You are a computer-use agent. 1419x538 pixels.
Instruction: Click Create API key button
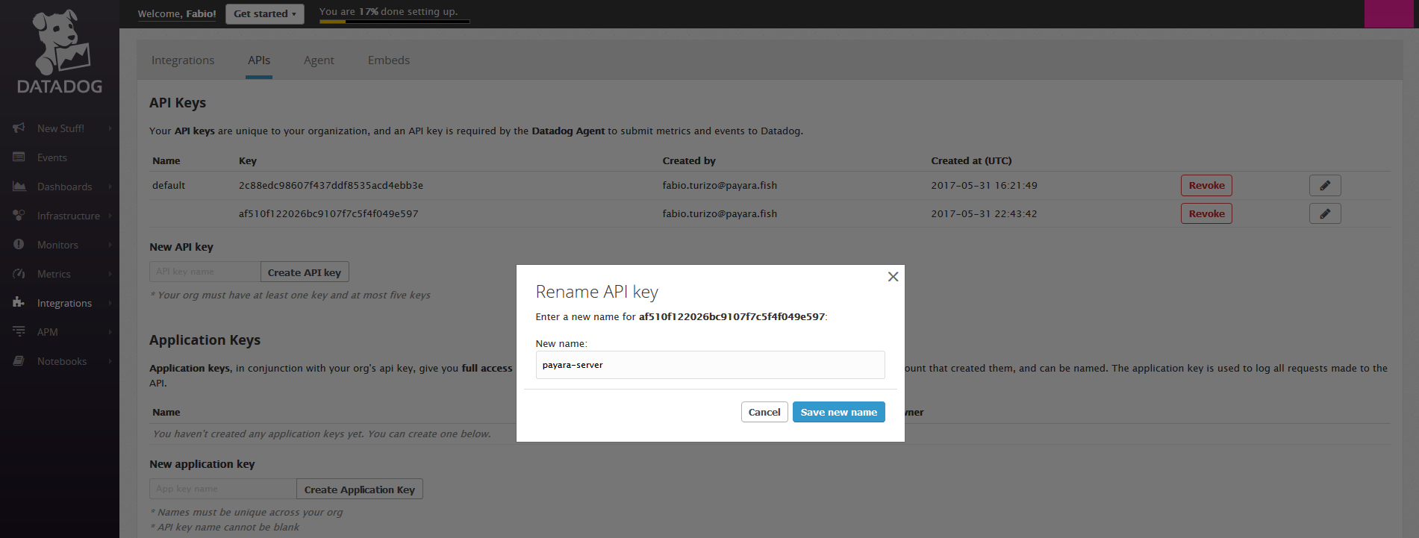point(305,272)
